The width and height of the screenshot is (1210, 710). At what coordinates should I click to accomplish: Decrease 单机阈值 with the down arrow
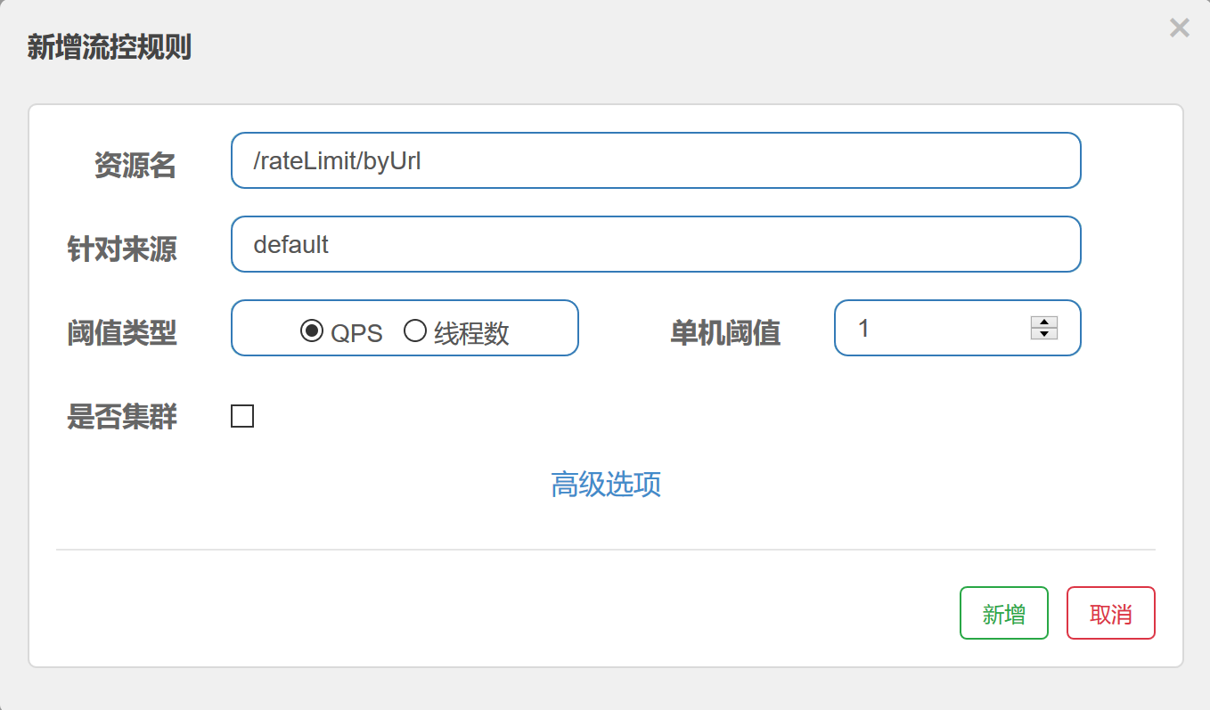point(1043,334)
